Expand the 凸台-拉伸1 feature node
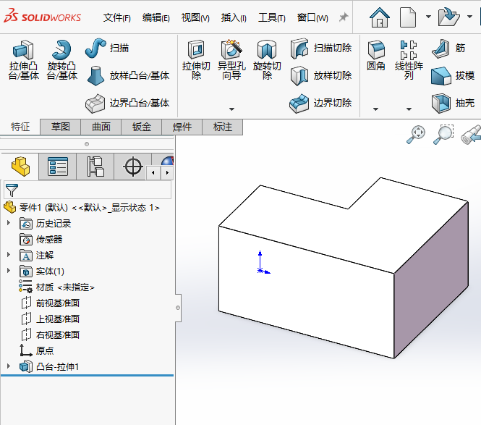Image resolution: width=481 pixels, height=425 pixels. [9, 366]
